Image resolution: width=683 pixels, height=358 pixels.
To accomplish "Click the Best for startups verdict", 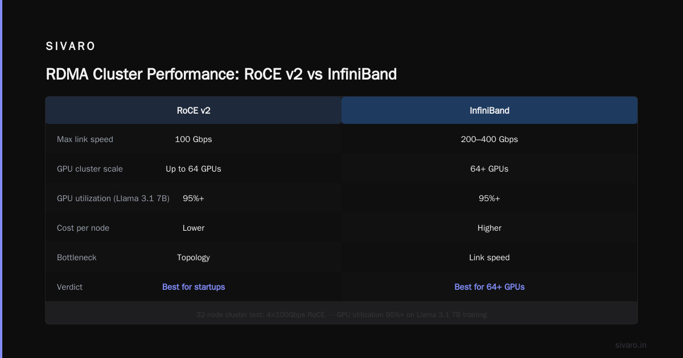I will [194, 287].
